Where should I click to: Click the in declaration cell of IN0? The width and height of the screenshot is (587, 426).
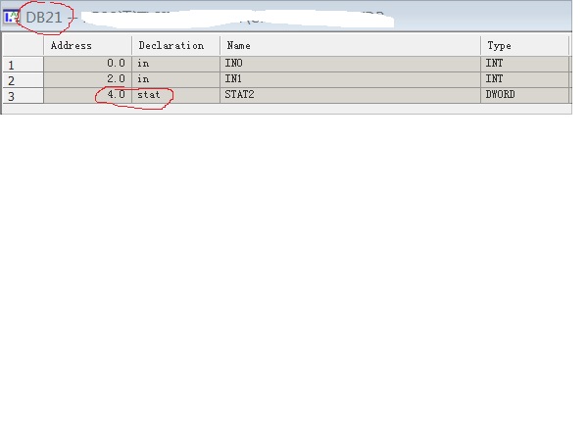pyautogui.click(x=176, y=64)
